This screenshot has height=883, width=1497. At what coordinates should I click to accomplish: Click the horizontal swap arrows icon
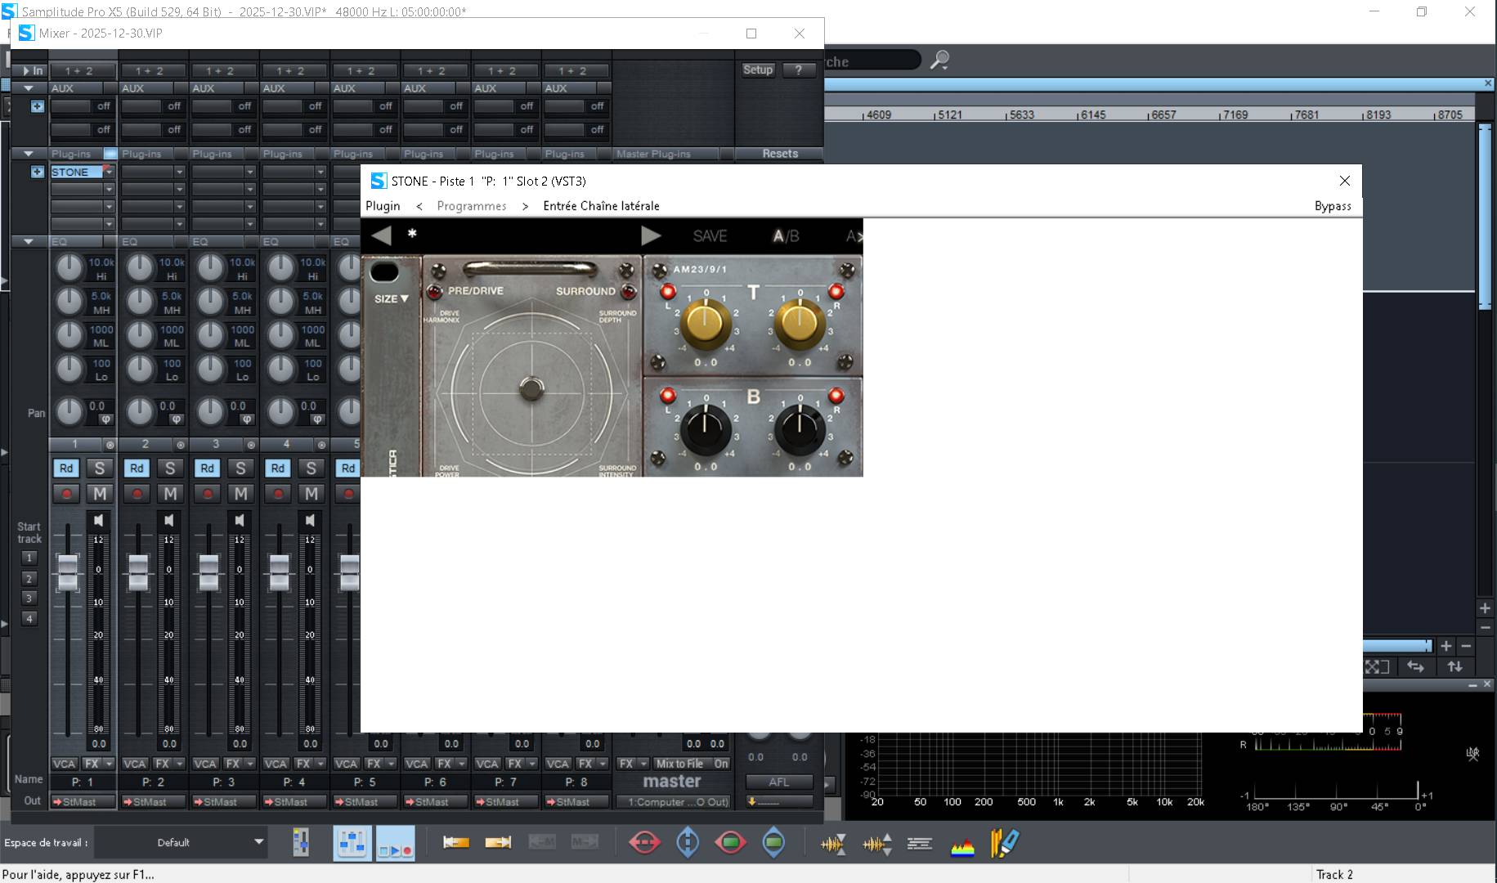pos(1415,666)
